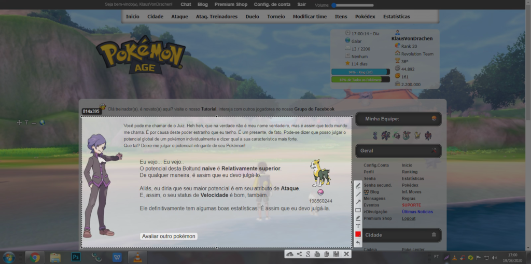Open the Estatísticas navigation item
This screenshot has width=531, height=264.
pyautogui.click(x=397, y=17)
